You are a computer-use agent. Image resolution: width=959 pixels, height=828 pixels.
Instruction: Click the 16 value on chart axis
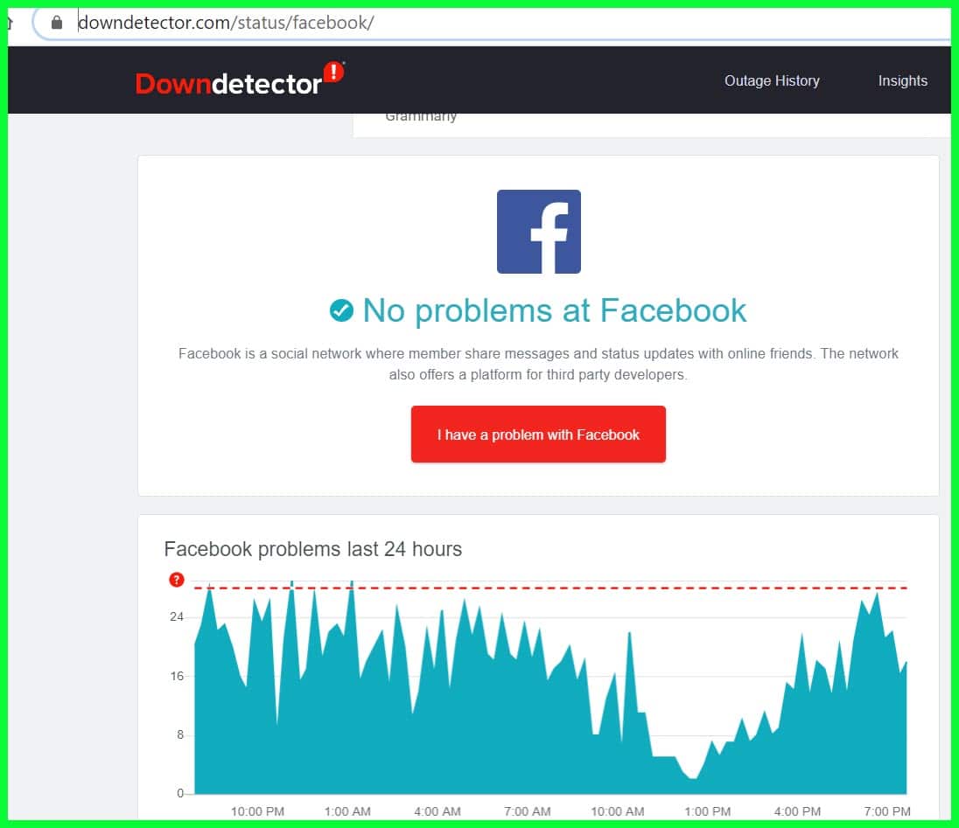pyautogui.click(x=177, y=676)
